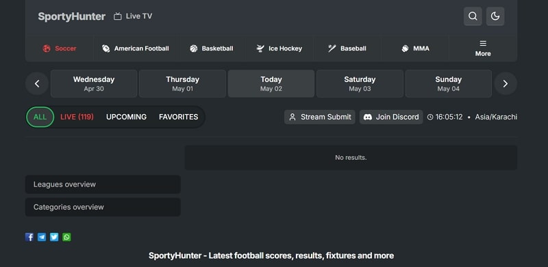Select Saturday May 03 date tab
Viewport: 548px width, 267px height.
(360, 84)
